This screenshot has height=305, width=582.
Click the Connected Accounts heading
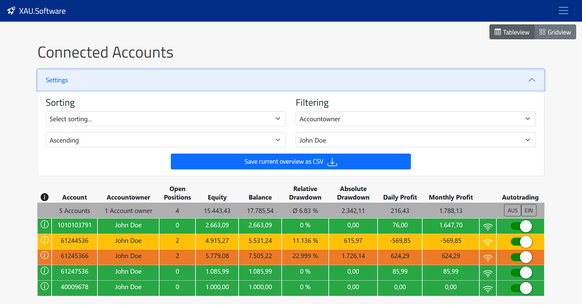105,52
